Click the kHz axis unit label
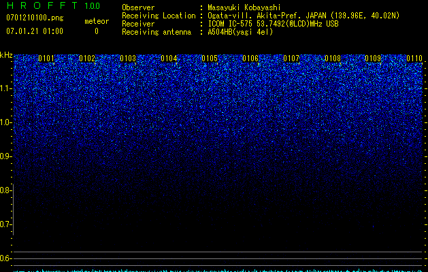This screenshot has width=428, height=272. [6, 55]
